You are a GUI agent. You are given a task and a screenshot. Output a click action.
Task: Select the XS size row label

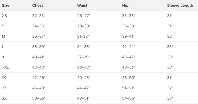click(4, 16)
